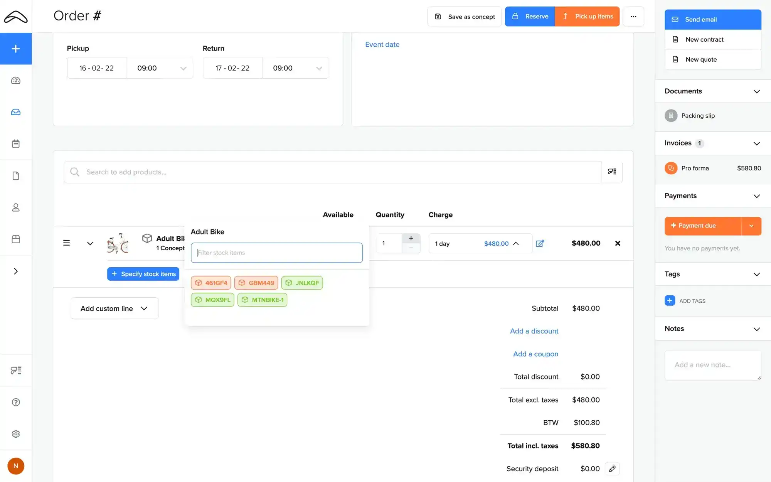
Task: Click the Pick up items button
Action: pyautogui.click(x=587, y=16)
